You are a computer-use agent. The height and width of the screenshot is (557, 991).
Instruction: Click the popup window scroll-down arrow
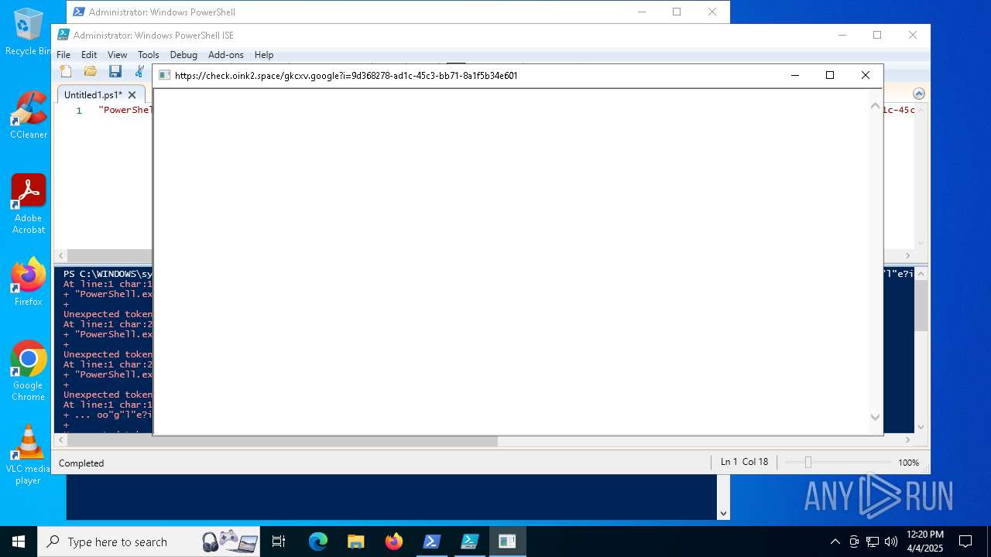[x=875, y=417]
